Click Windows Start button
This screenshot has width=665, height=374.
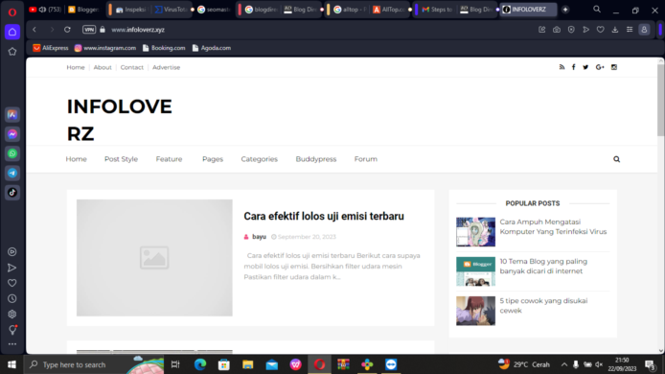(11, 364)
